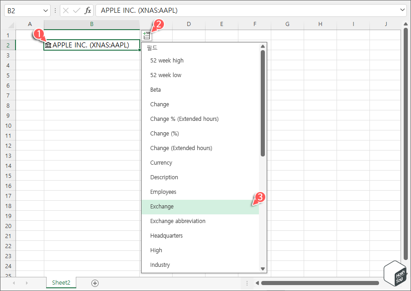Select column A header
Viewport: 411px width, 291px height.
[x=30, y=24]
